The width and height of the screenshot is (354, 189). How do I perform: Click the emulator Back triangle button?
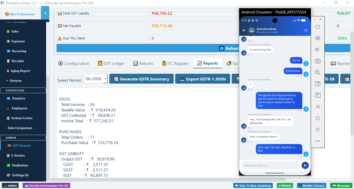[317, 107]
